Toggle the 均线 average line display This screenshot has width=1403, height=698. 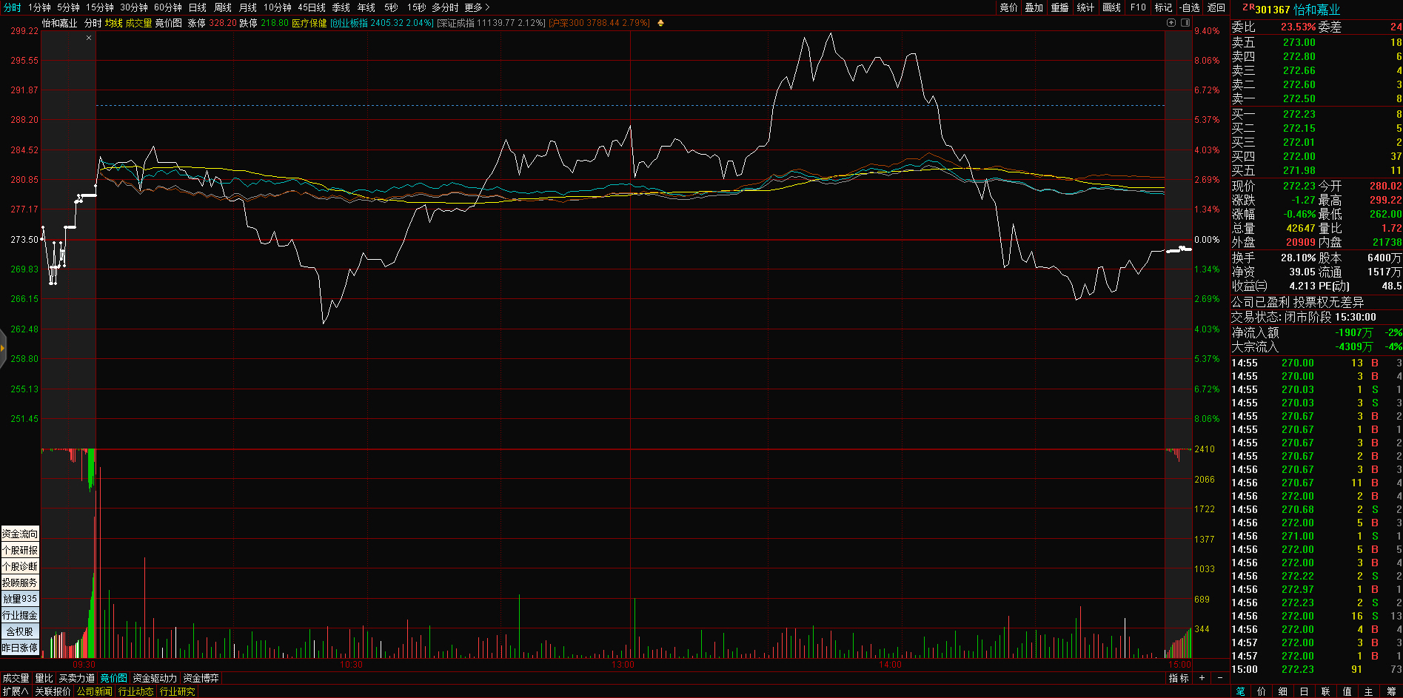113,23
